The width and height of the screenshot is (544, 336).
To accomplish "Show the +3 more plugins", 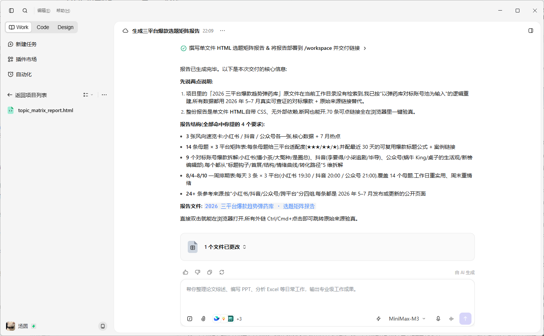I will (239, 319).
